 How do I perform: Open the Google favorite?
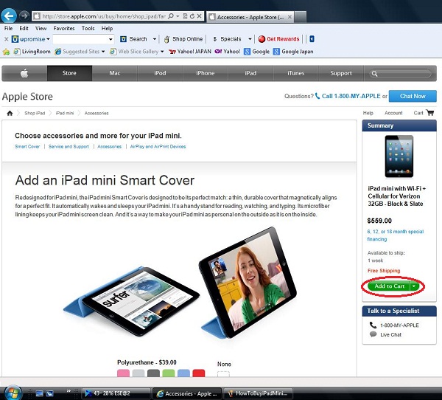coord(256,52)
